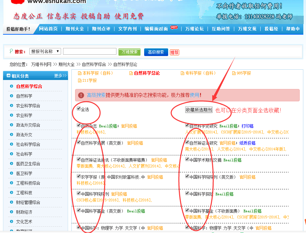The height and width of the screenshot is (233, 306).
Task: Click the search icon left of 搜索
Action: [x=11, y=51]
